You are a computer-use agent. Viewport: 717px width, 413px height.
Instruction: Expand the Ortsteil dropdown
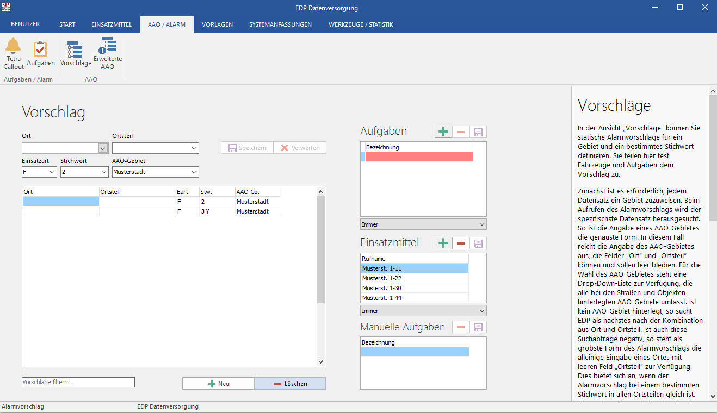point(194,148)
